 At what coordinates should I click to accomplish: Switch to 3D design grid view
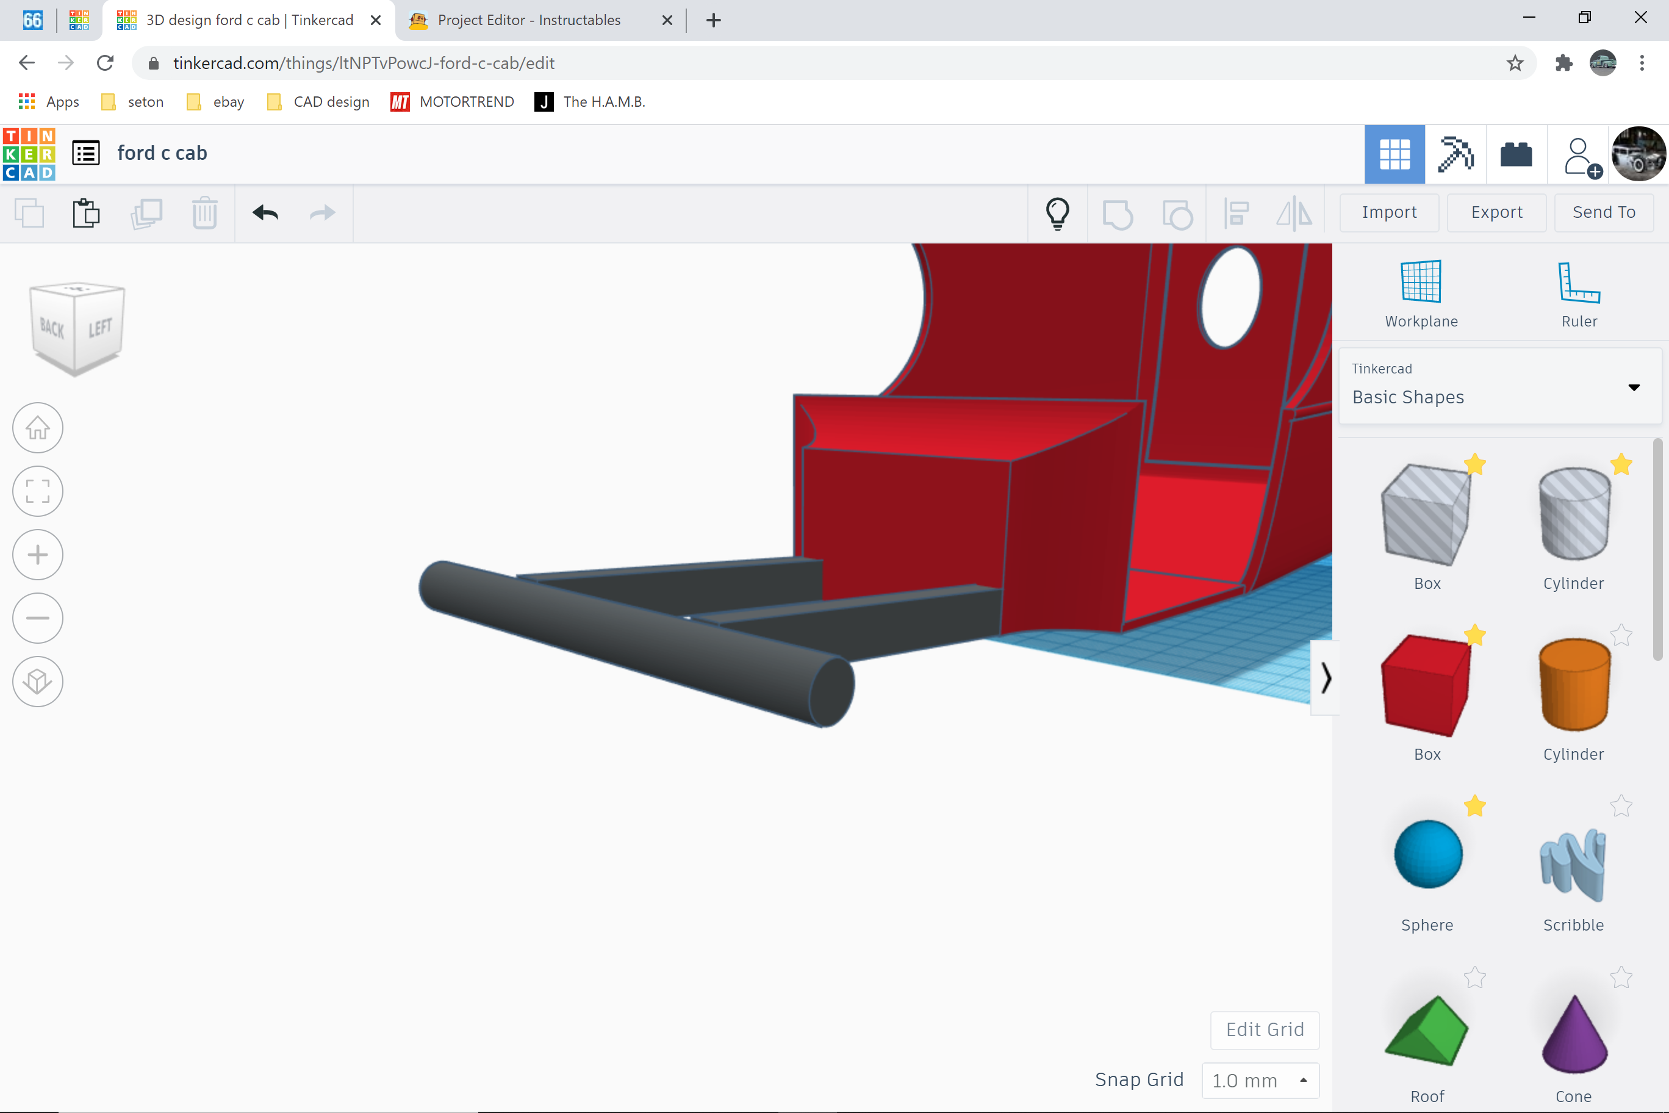click(1394, 155)
